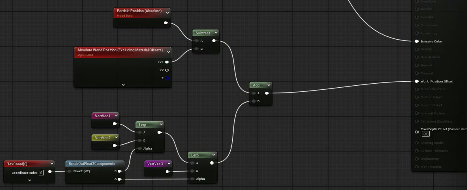
Task: Click the Particle Position (Absolute) output pin
Action: 166,23
